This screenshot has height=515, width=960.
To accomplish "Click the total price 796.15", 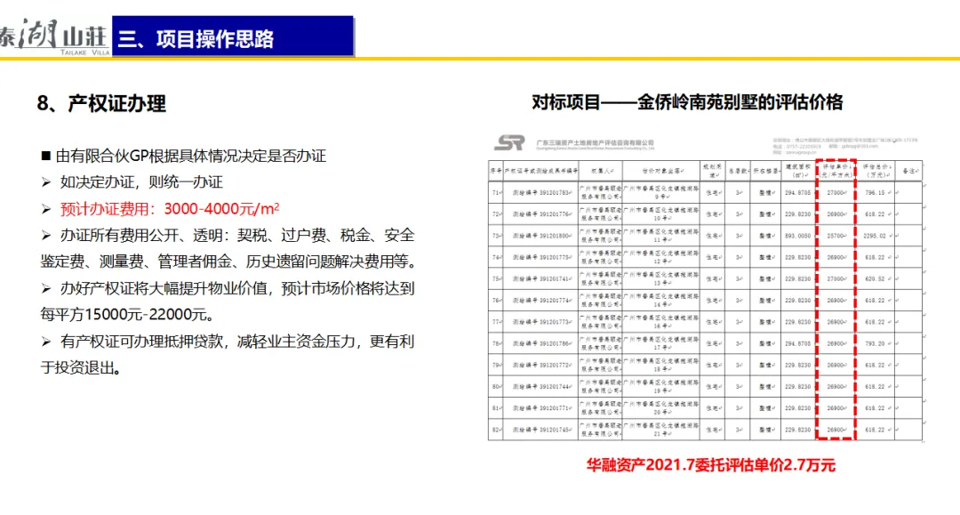I will click(x=875, y=192).
